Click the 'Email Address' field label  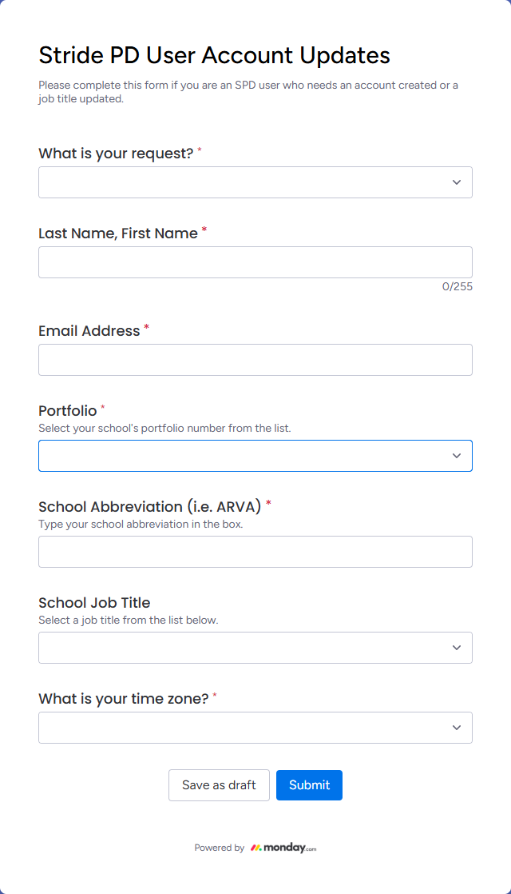tap(89, 330)
